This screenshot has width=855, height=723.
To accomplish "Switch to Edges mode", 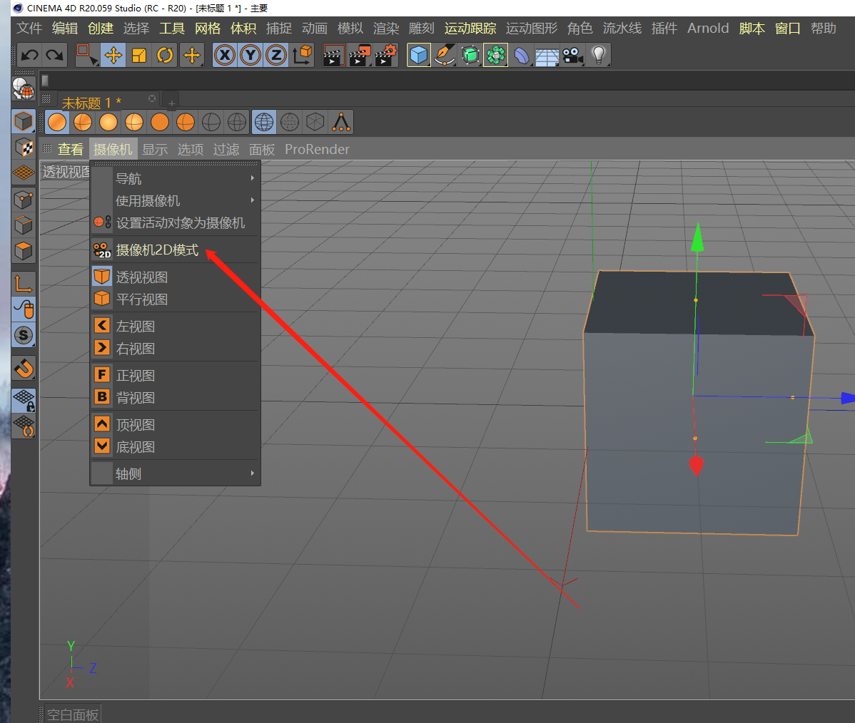I will [x=24, y=225].
